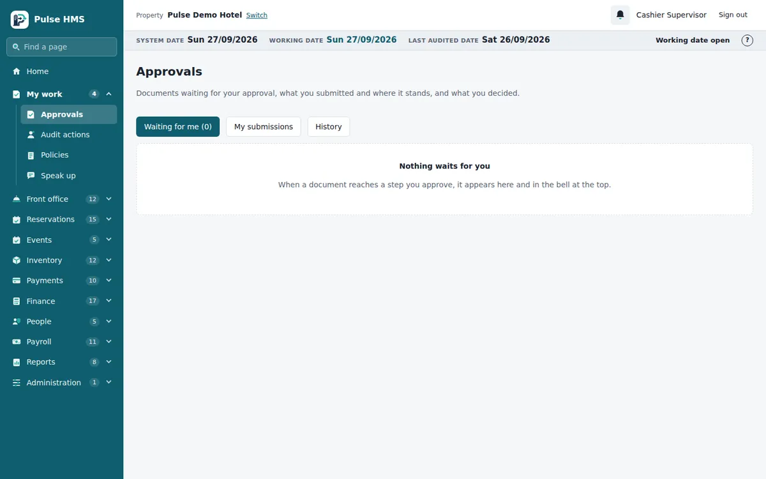Go to Home in the sidebar
This screenshot has width=766, height=479.
tap(62, 72)
